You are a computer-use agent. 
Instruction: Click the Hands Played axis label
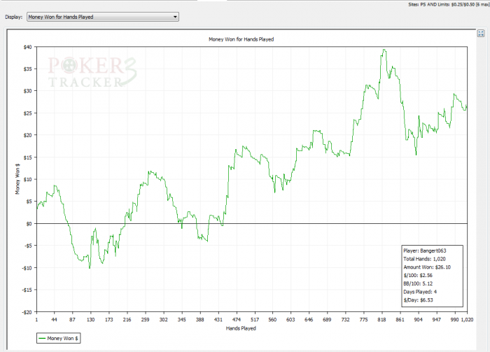241,328
